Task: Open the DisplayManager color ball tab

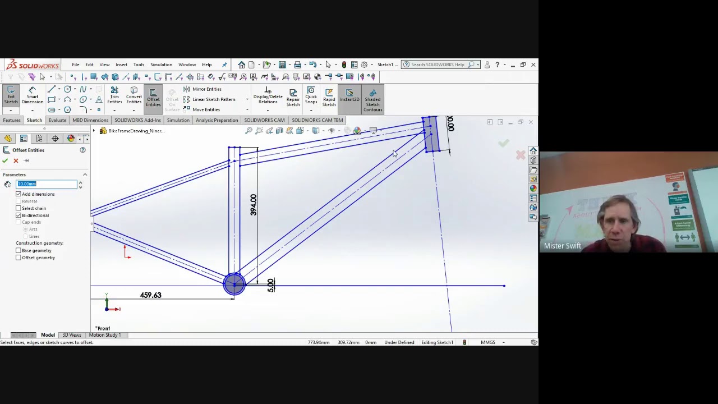Action: tap(71, 138)
